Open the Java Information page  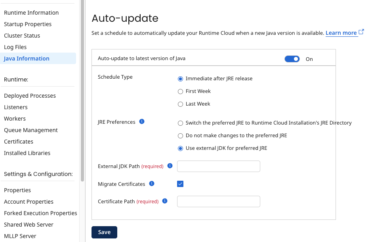(x=26, y=58)
